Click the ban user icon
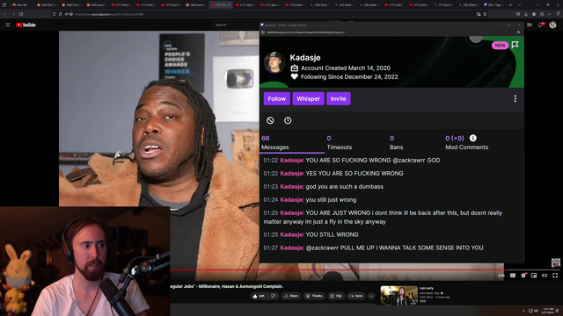The image size is (563, 316). tap(270, 120)
